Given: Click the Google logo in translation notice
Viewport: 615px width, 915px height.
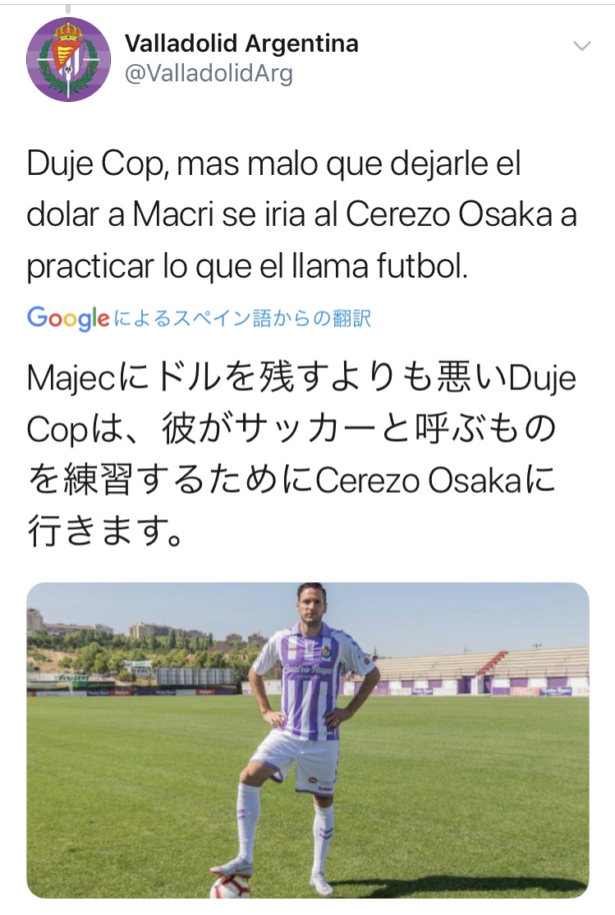Looking at the screenshot, I should click(68, 318).
